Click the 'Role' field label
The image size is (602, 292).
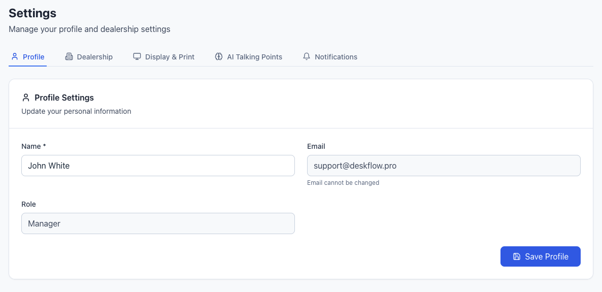29,204
